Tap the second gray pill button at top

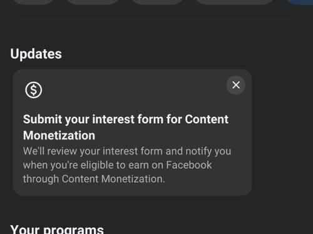coord(93,2)
